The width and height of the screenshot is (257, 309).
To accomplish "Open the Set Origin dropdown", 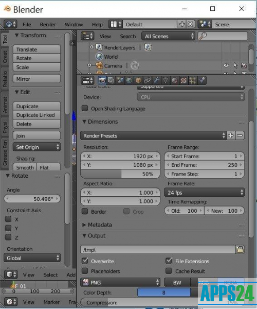I will click(36, 147).
